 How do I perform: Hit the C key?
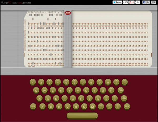click(59, 107)
